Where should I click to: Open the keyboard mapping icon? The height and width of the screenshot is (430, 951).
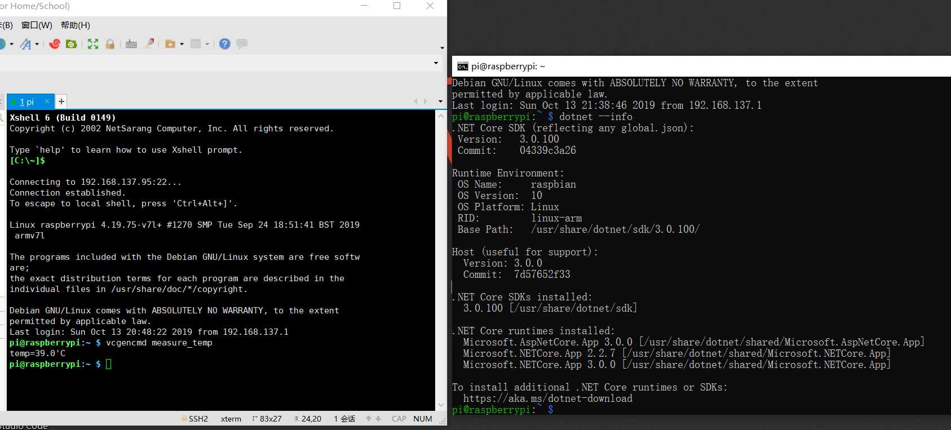131,44
